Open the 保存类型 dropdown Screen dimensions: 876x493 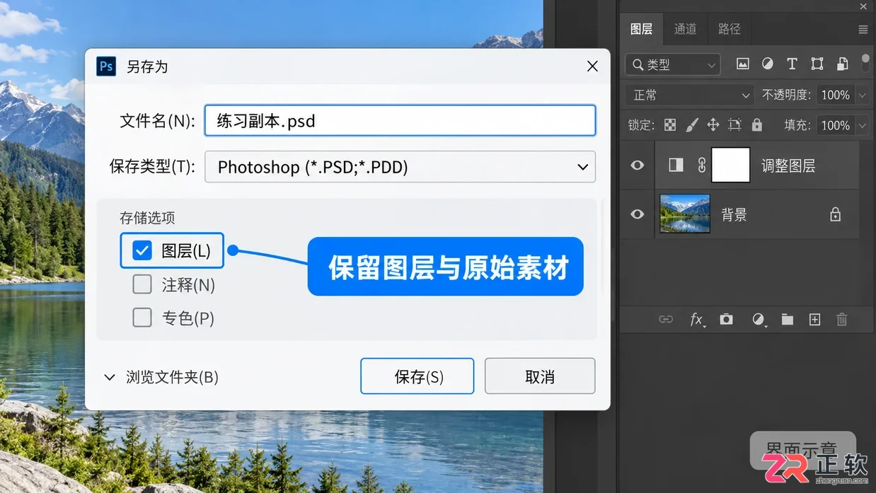400,167
